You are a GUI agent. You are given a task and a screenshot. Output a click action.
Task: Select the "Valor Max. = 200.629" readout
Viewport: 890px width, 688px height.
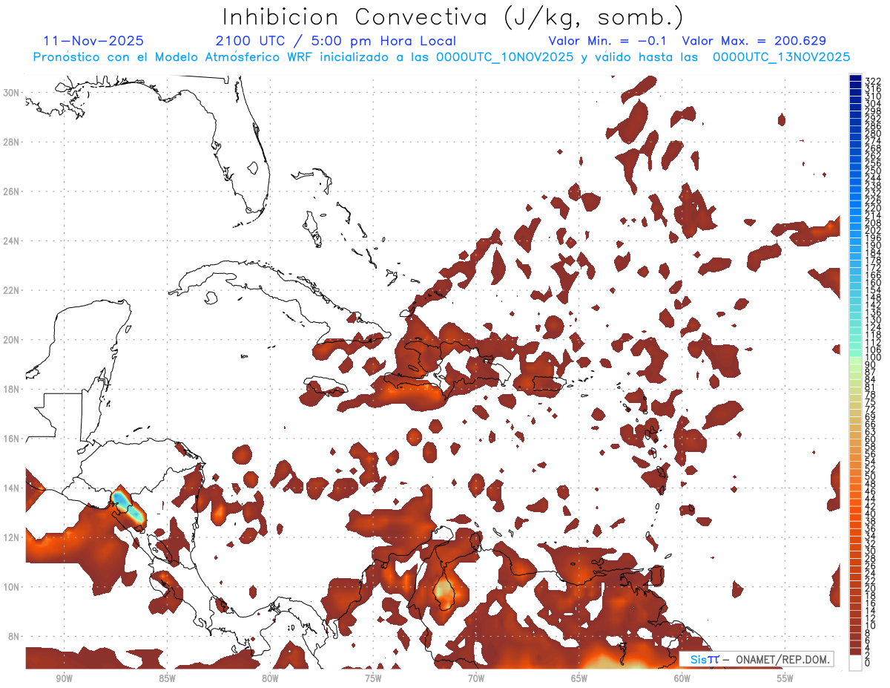(754, 41)
